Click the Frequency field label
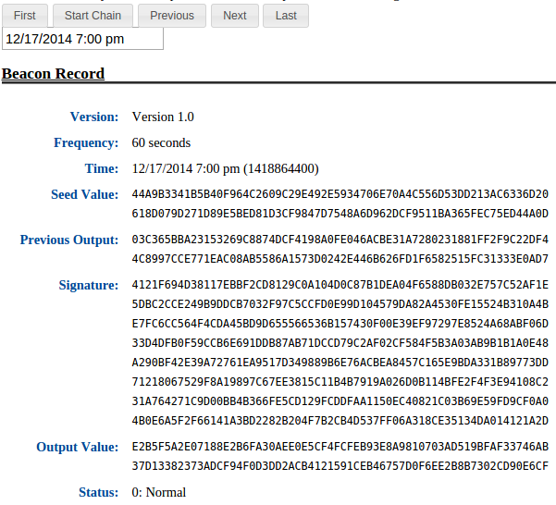 pyautogui.click(x=86, y=143)
